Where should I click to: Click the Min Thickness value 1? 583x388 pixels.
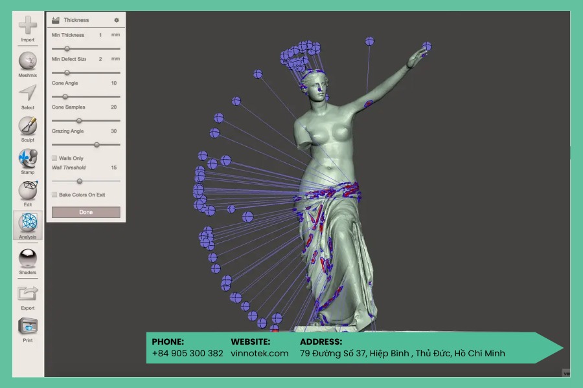pos(100,35)
